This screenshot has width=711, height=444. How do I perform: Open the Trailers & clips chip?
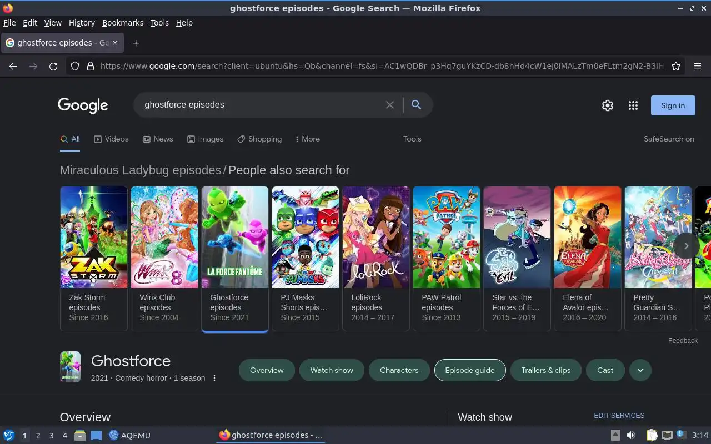pyautogui.click(x=546, y=370)
